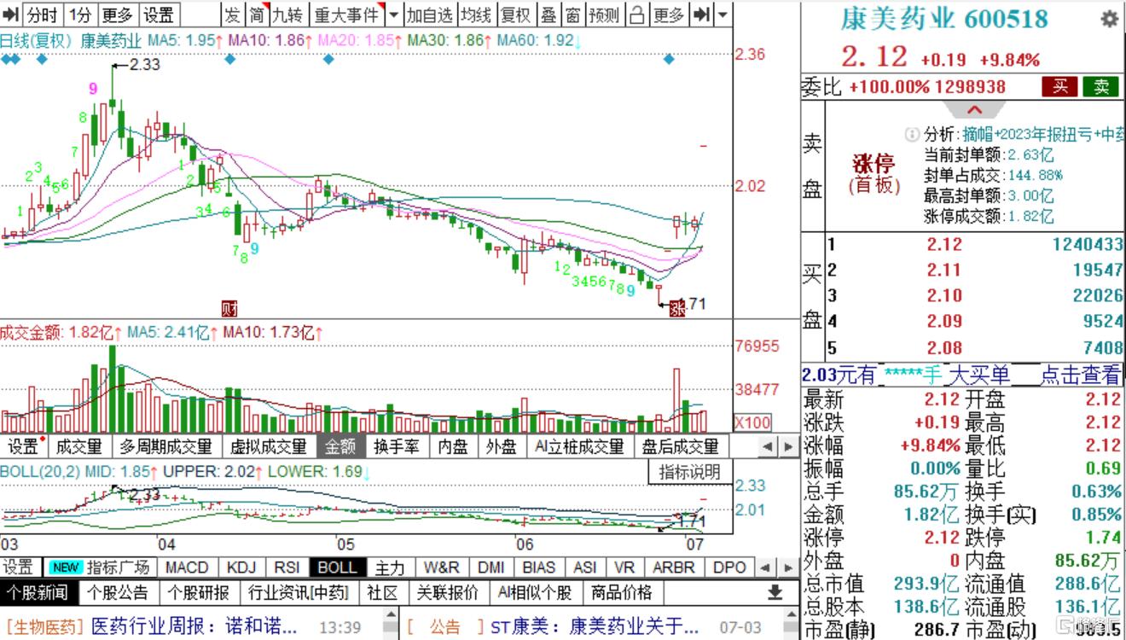The height and width of the screenshot is (640, 1126).
Task: Click the left scroll arrow of volume indicator tabs
Action: (768, 446)
